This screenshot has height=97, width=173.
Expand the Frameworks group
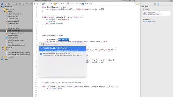pyautogui.click(x=3, y=57)
